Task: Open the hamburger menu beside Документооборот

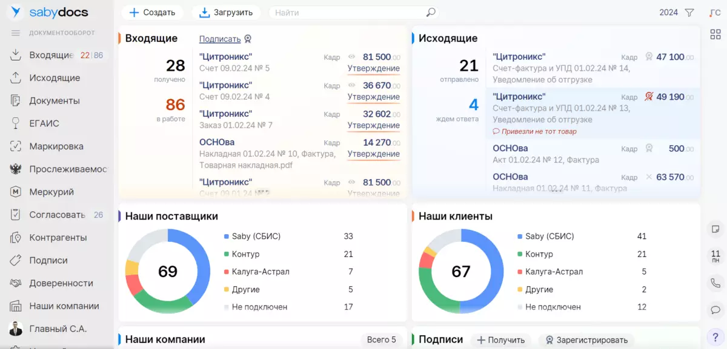Action: point(16,33)
